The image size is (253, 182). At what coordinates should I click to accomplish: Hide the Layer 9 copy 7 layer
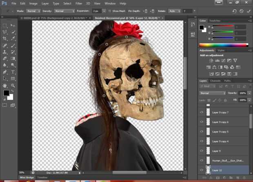202,112
